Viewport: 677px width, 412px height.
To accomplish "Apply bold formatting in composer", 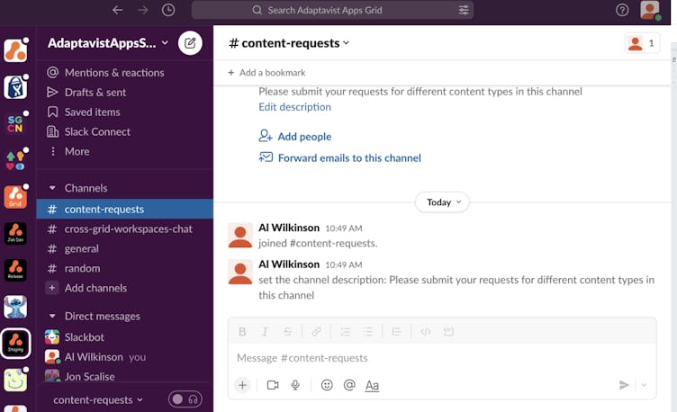I will tap(242, 331).
